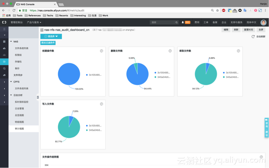Open the 产品与服务 dropdown
This screenshot has height=168, width=269.
(34, 22)
